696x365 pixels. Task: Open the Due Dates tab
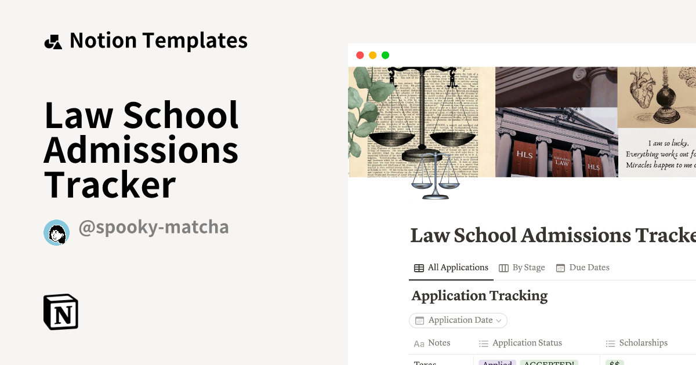click(589, 267)
